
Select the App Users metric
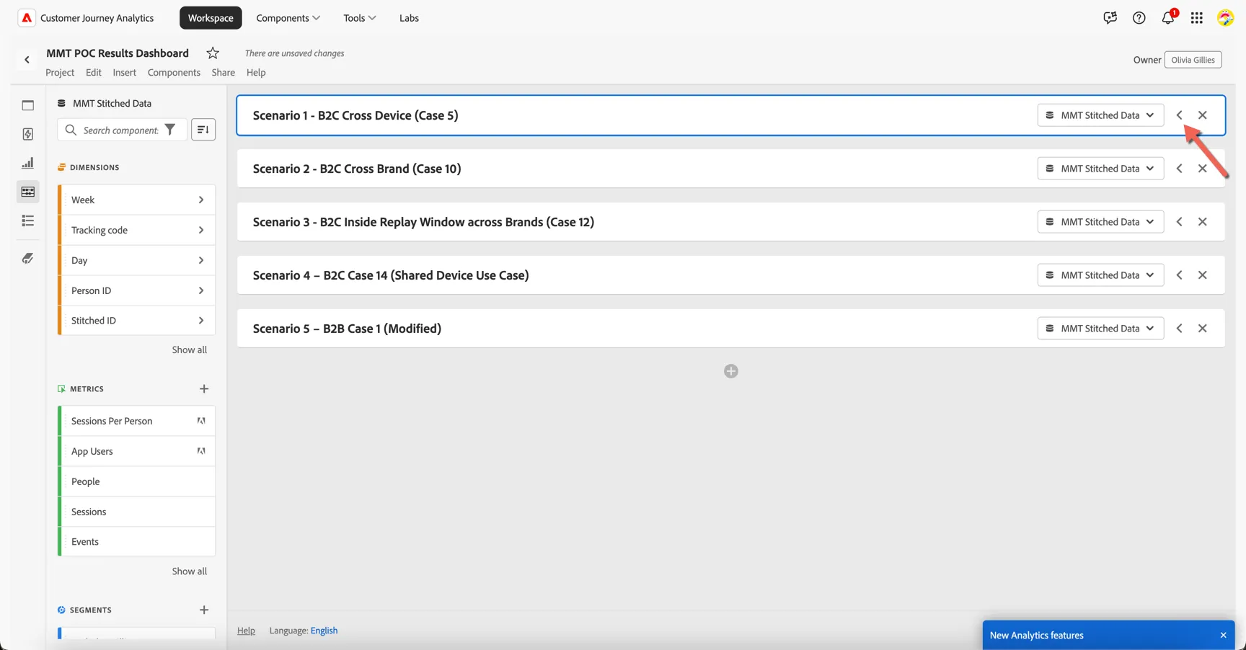tap(136, 452)
